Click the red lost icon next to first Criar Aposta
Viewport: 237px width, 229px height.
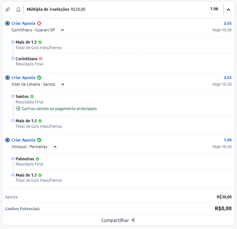pyautogui.click(x=39, y=23)
